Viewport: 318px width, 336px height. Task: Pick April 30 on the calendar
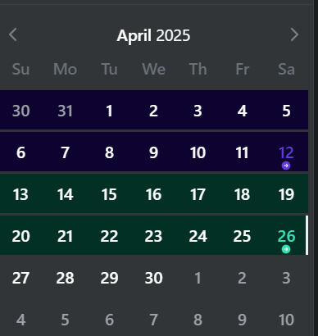click(x=153, y=278)
